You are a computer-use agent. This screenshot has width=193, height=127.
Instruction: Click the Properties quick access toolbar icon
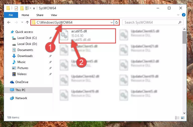[x=16, y=8]
